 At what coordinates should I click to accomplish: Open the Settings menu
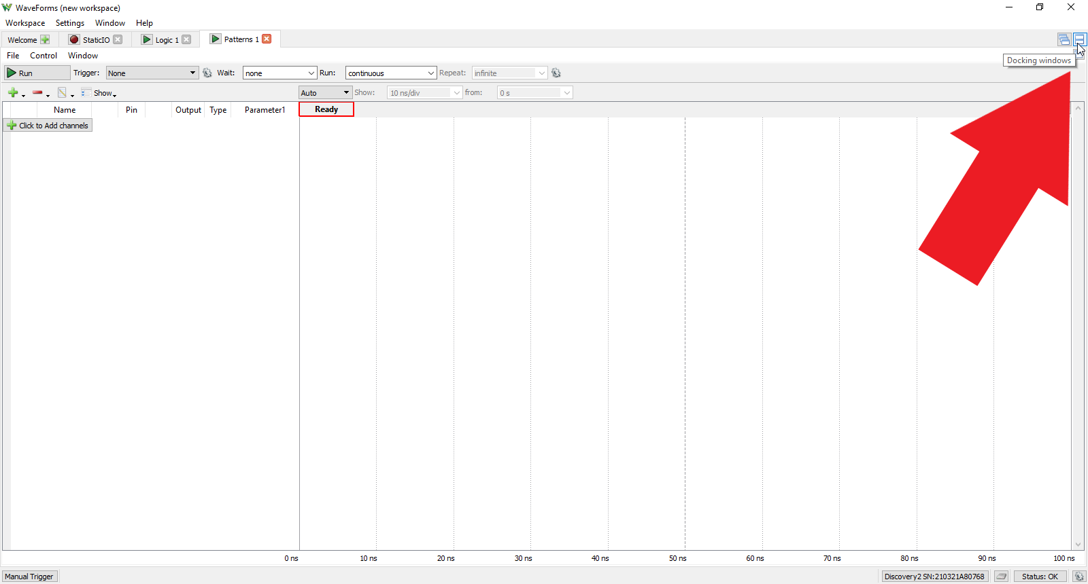tap(70, 23)
